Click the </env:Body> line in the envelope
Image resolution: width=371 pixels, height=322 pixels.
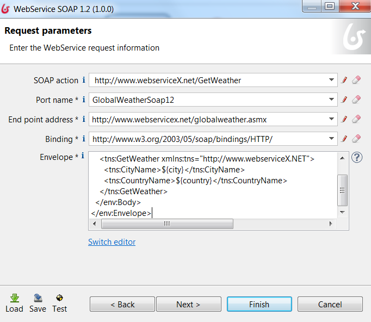118,202
